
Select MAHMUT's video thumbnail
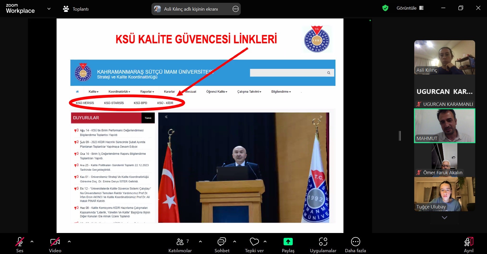(x=444, y=126)
